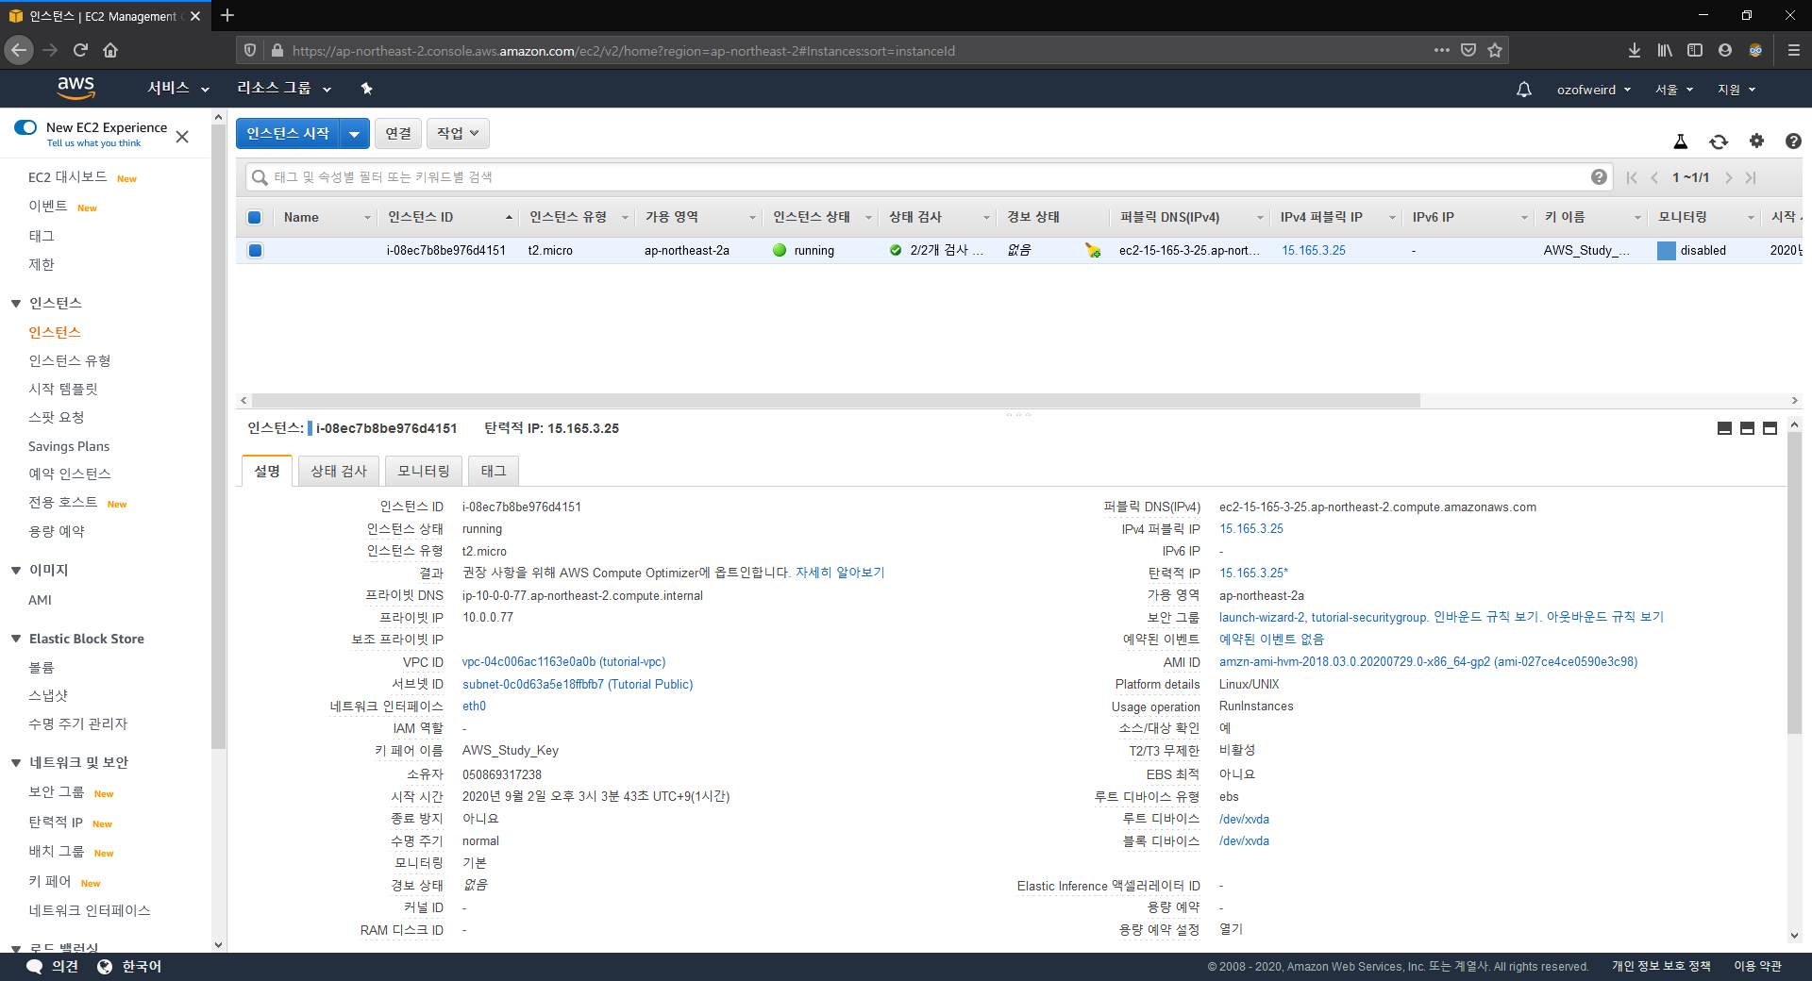This screenshot has height=981, width=1812.
Task: Select the 설명 tab
Action: click(267, 471)
